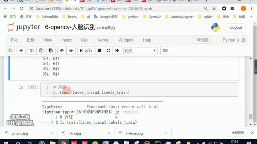Open the Google 翻译 bookmark

tap(106, 17)
